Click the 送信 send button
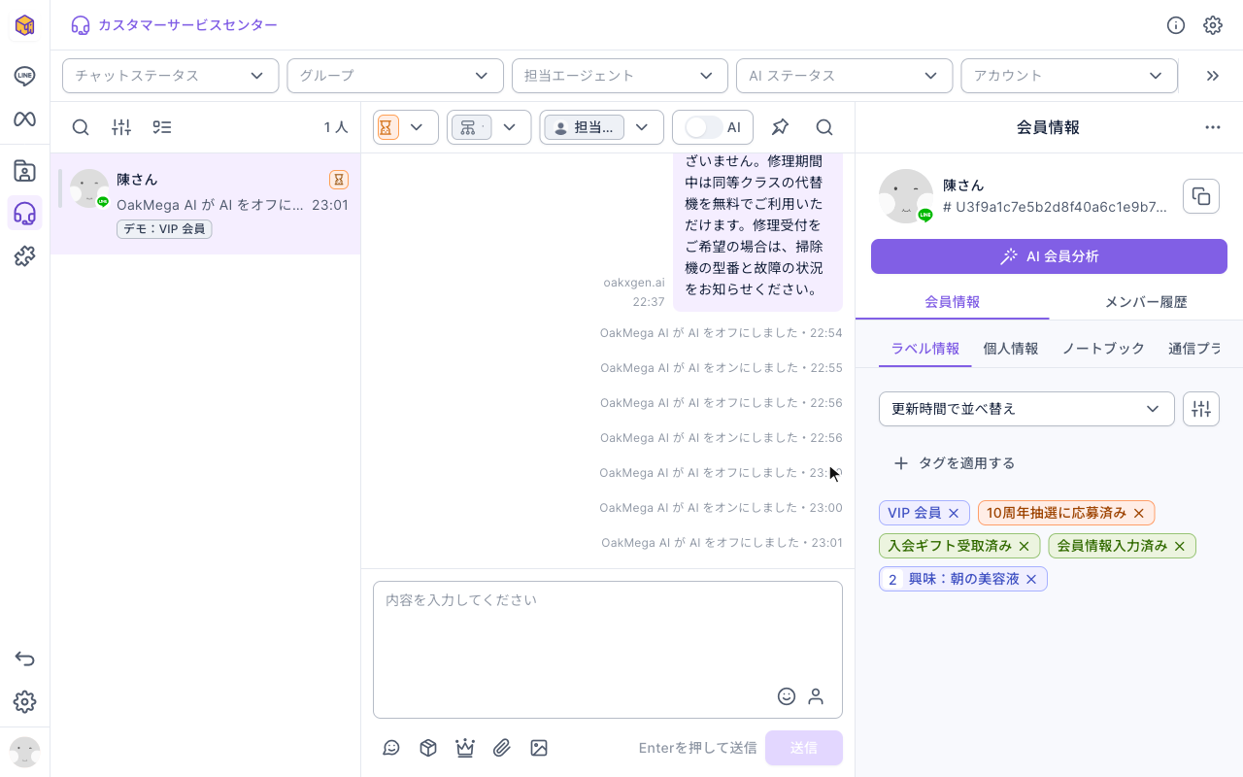The height and width of the screenshot is (777, 1243). (x=804, y=748)
